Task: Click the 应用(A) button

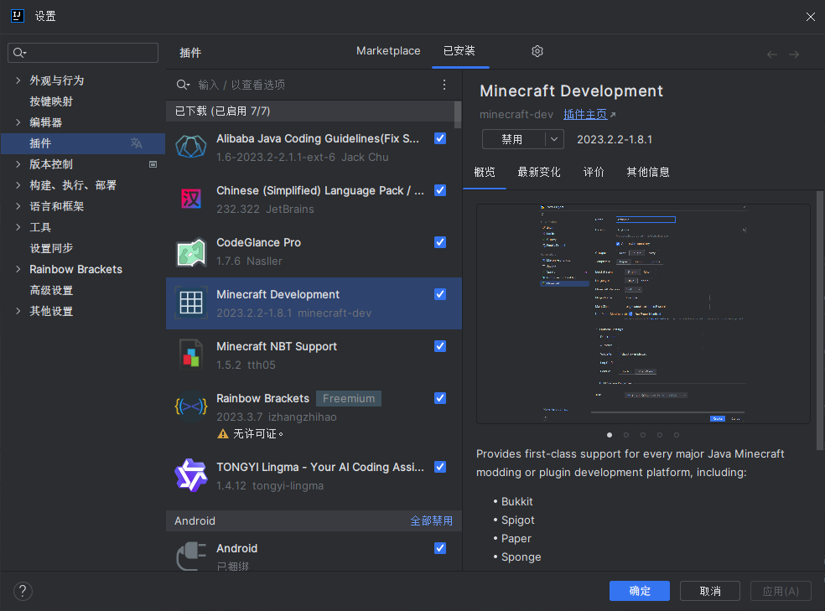Action: click(x=781, y=591)
